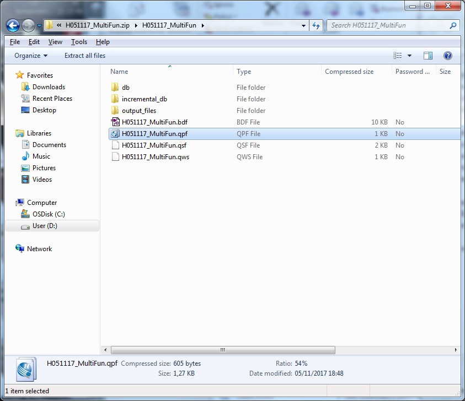
Task: Click the large QPF preview icon in details pane
Action: [x=26, y=369]
